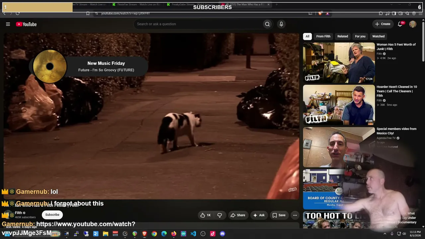Open 'Hoarder Hasn't Cleaned in 10 Years' thumbnail
The height and width of the screenshot is (239, 425).
pyautogui.click(x=339, y=105)
